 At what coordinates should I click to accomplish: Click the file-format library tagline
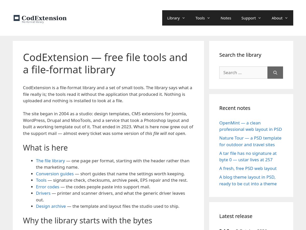(33, 22)
